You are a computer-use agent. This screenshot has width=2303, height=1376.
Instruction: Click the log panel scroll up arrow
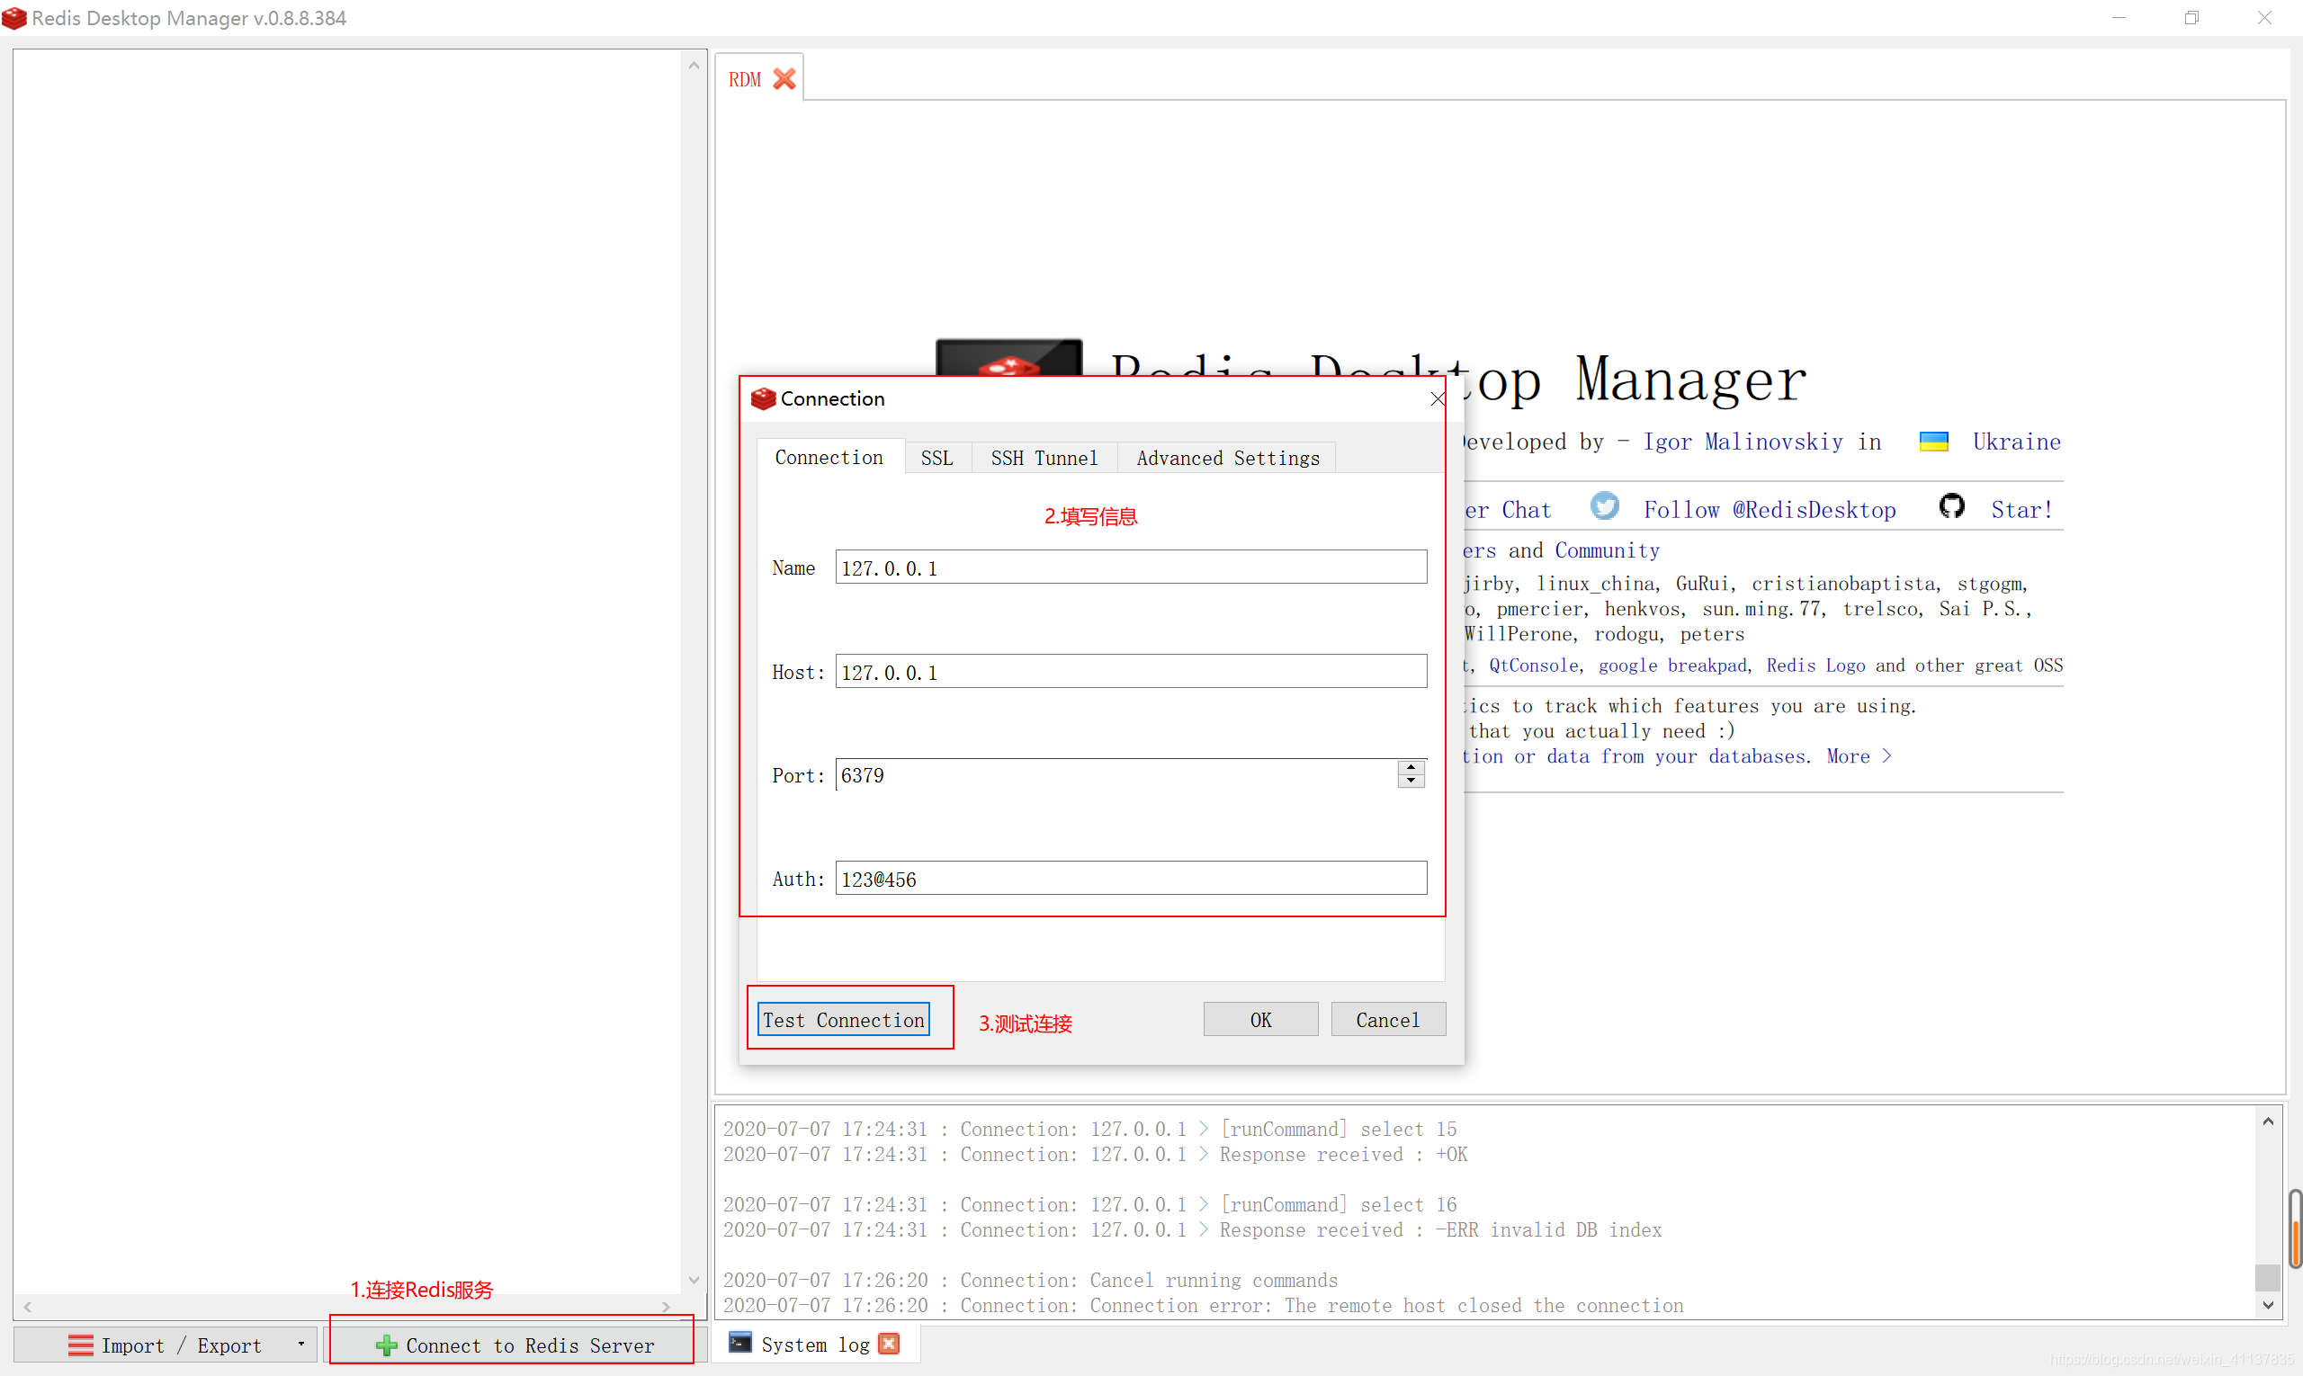2267,1121
